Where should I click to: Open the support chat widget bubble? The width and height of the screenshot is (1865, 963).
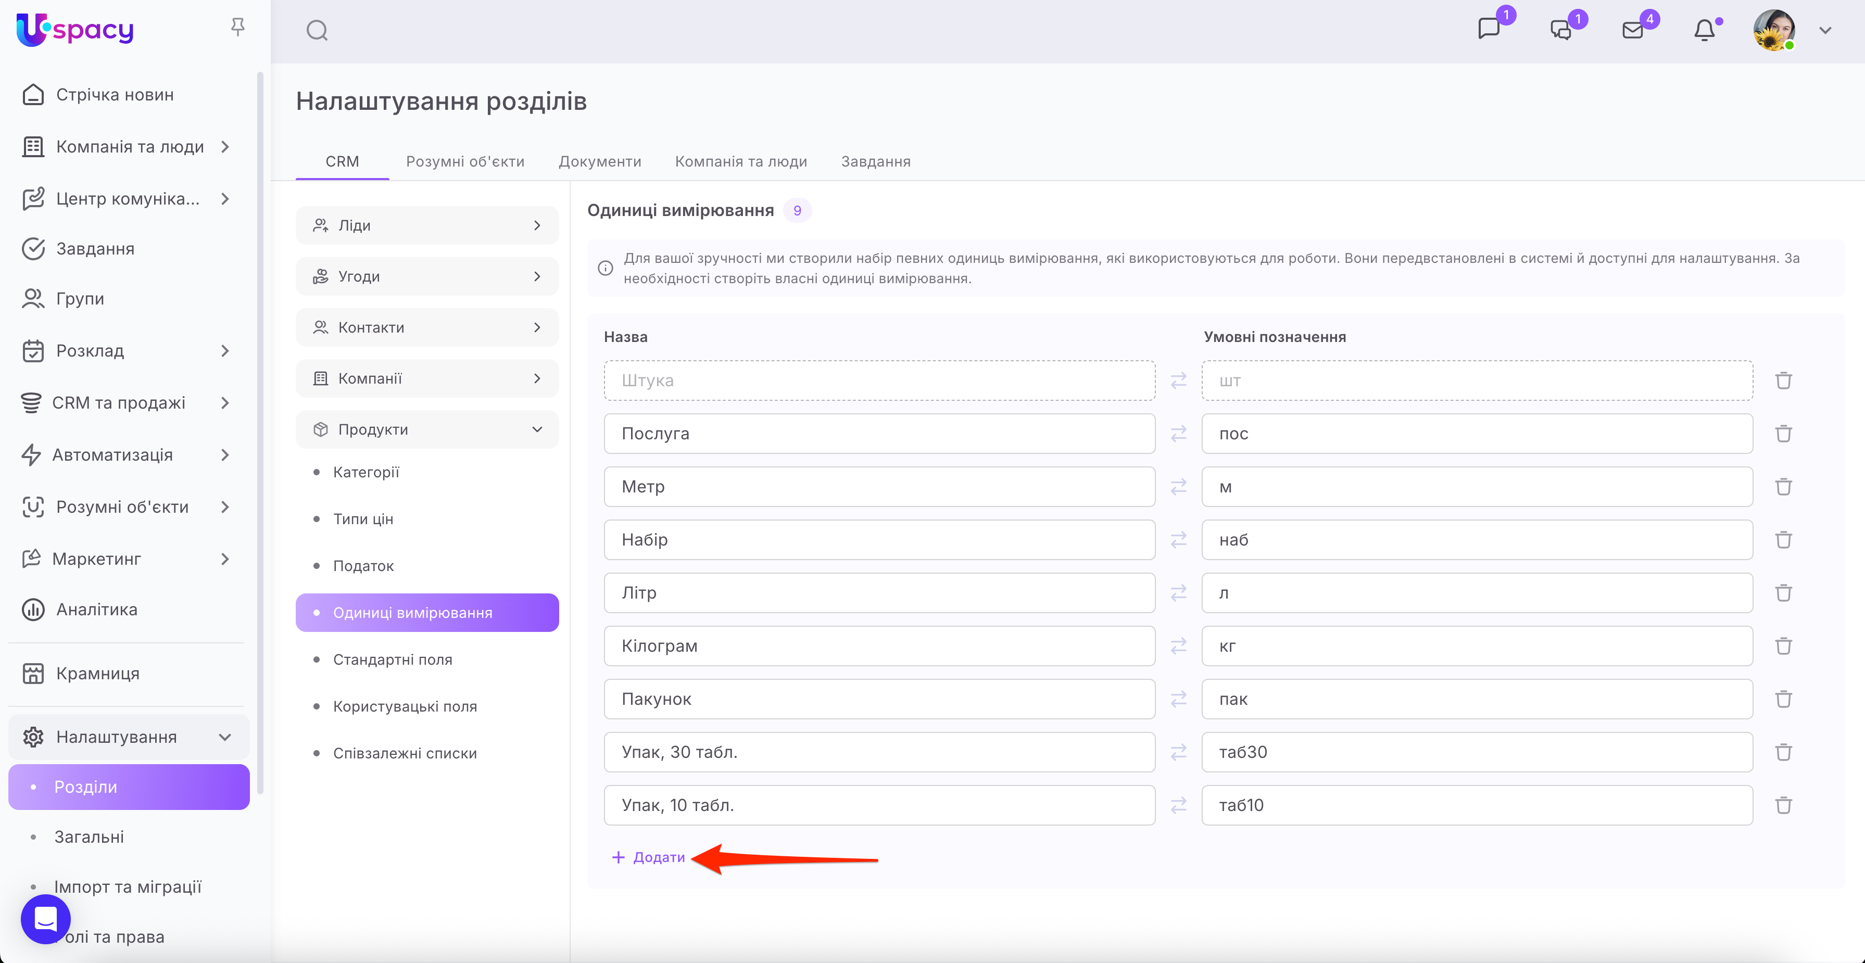pos(46,919)
